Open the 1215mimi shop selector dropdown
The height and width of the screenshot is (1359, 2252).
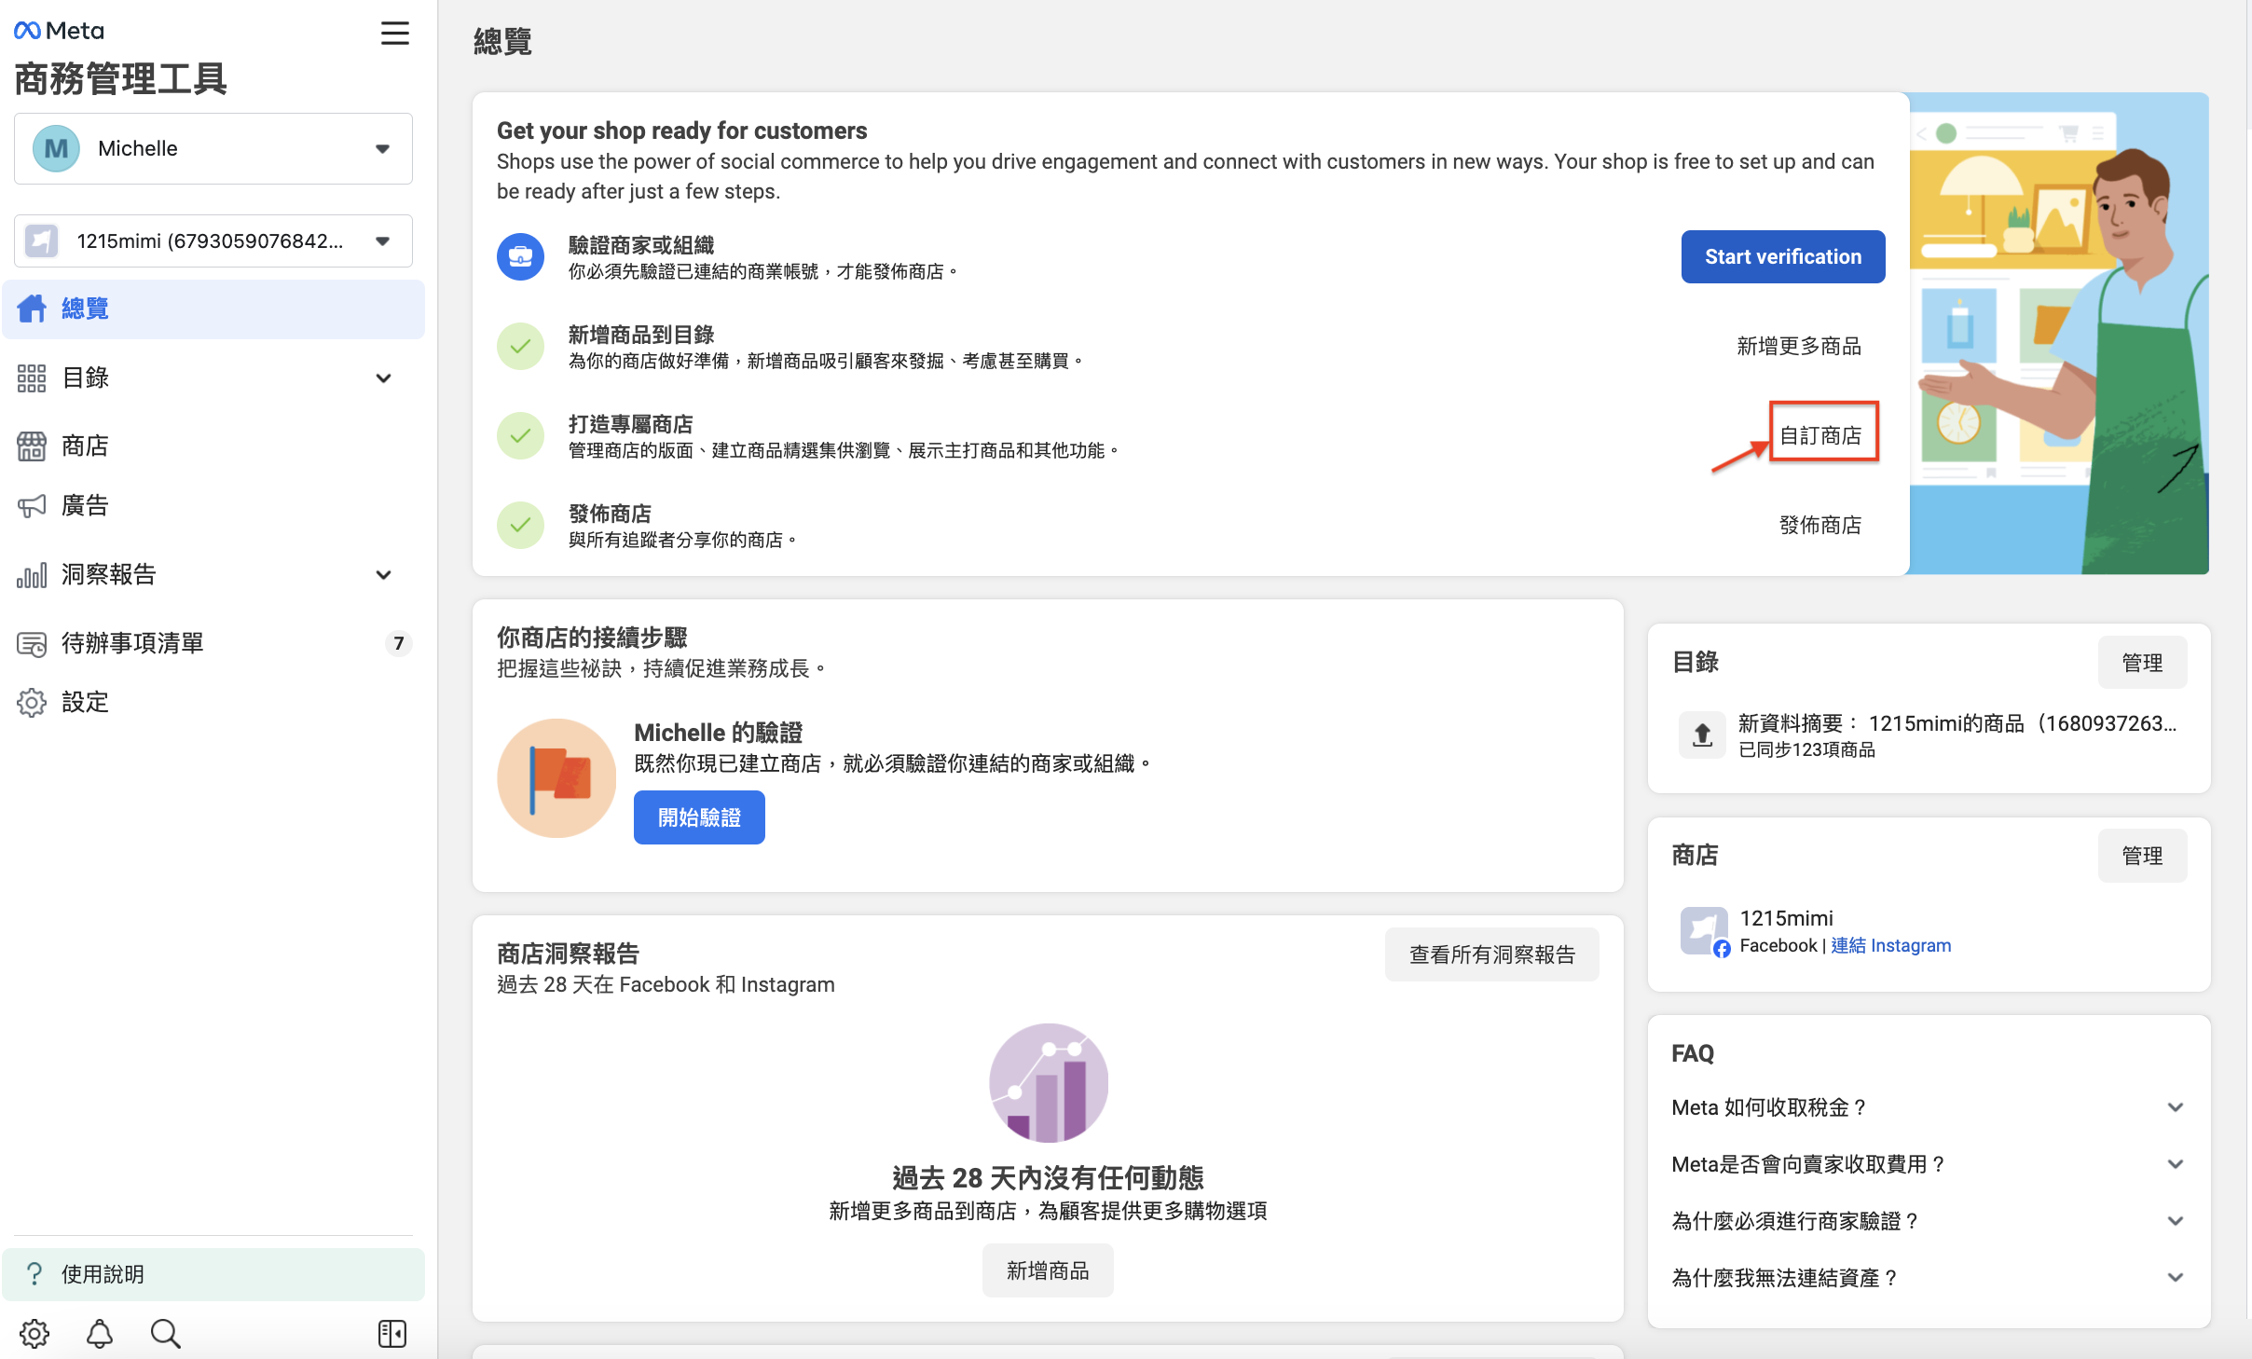(x=213, y=241)
